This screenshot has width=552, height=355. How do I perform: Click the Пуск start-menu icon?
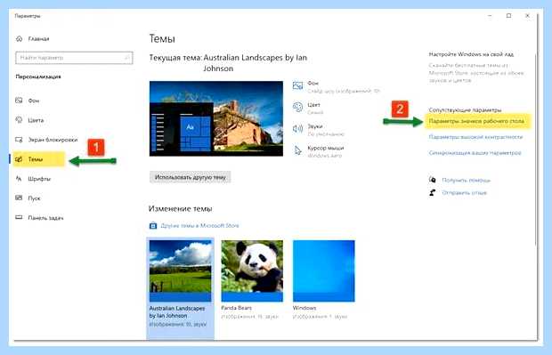pos(19,198)
